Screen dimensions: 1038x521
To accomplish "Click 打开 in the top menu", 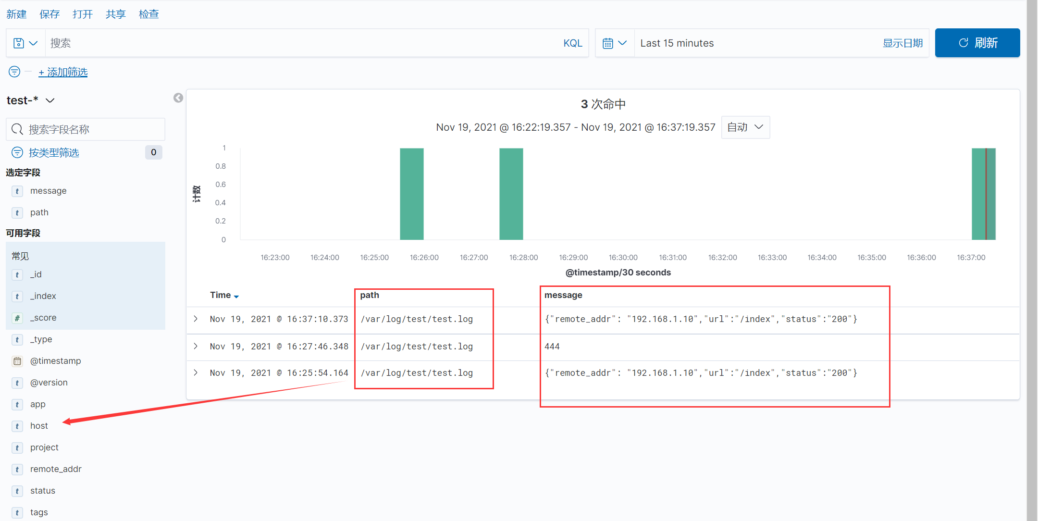I will 83,14.
